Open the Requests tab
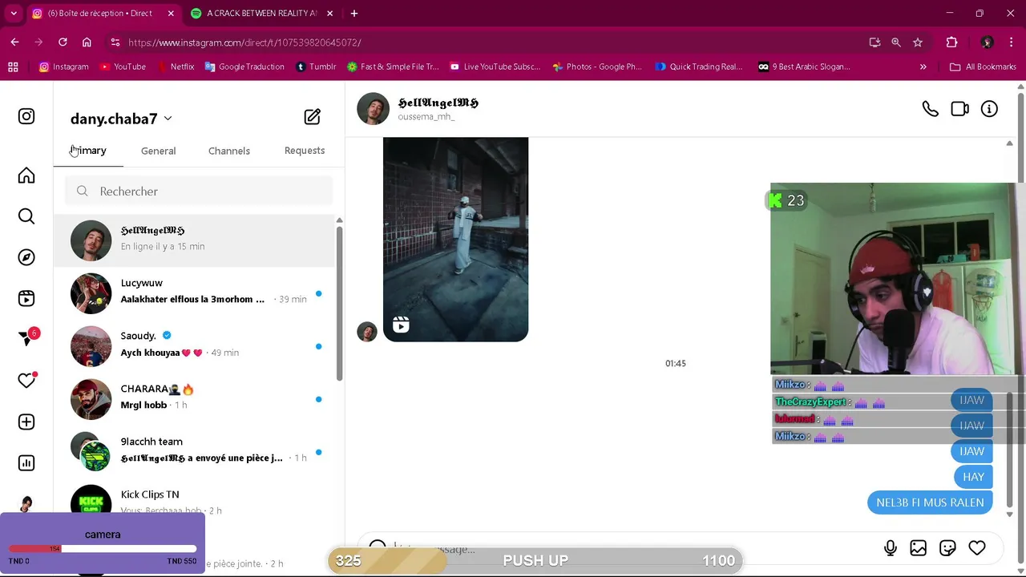 pyautogui.click(x=305, y=151)
